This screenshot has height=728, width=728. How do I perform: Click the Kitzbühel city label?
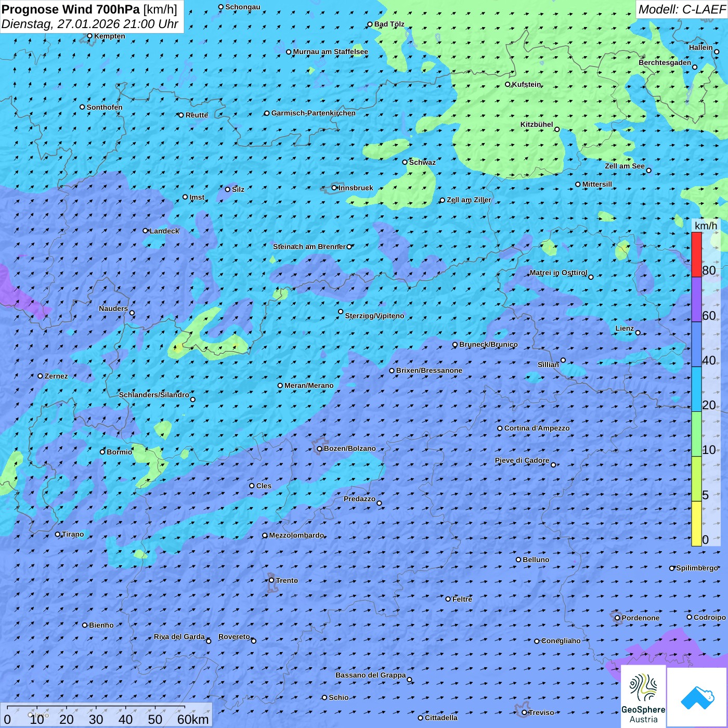[537, 124]
